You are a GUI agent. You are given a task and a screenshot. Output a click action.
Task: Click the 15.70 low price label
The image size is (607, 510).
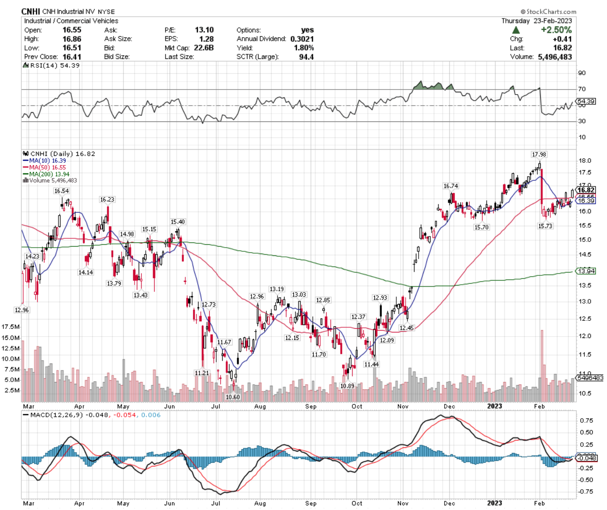point(481,227)
